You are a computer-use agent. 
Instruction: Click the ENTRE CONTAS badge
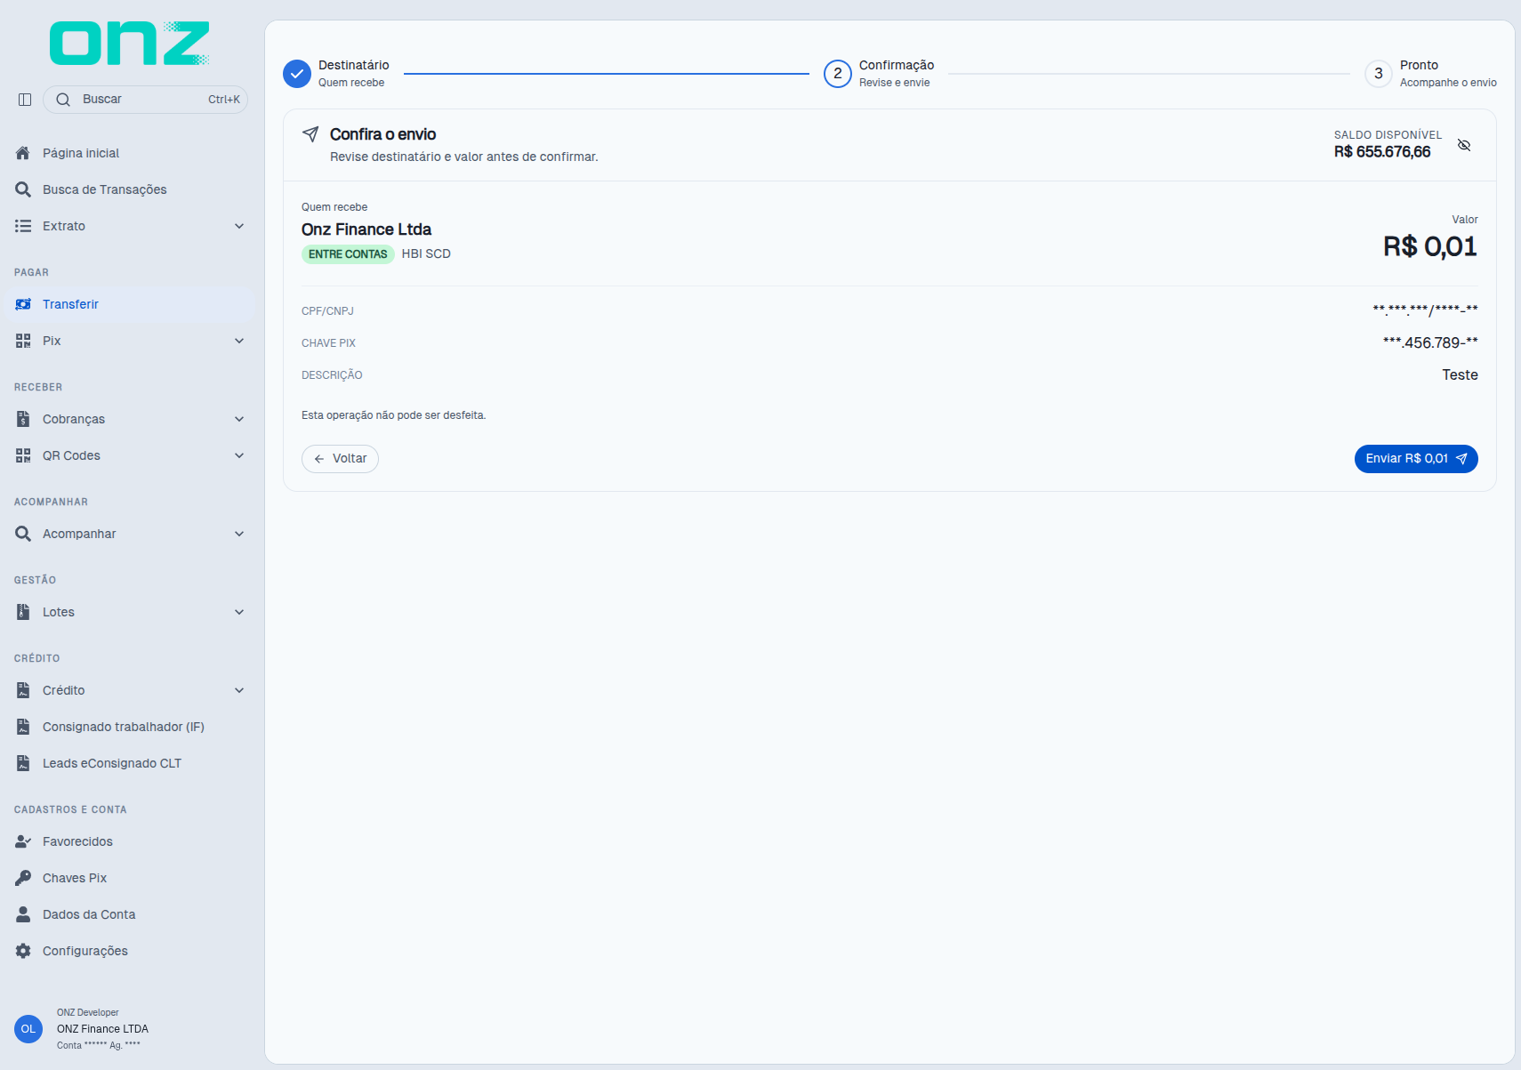(348, 254)
